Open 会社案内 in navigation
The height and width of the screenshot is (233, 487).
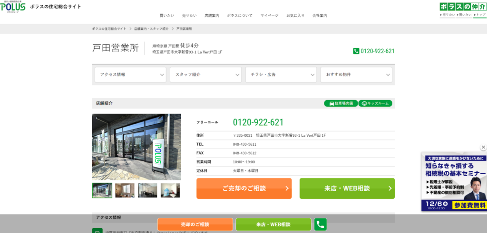pos(320,16)
